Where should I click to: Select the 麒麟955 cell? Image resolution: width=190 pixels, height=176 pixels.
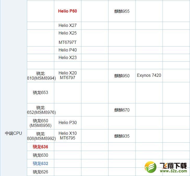[x=122, y=11]
